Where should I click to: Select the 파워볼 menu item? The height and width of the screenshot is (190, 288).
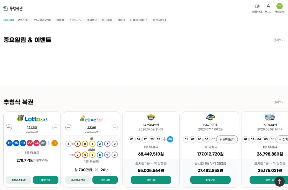pos(60,20)
